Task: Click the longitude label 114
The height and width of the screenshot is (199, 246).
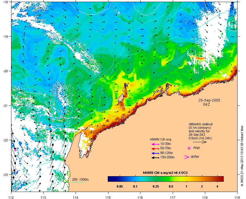Action: [76, 197]
